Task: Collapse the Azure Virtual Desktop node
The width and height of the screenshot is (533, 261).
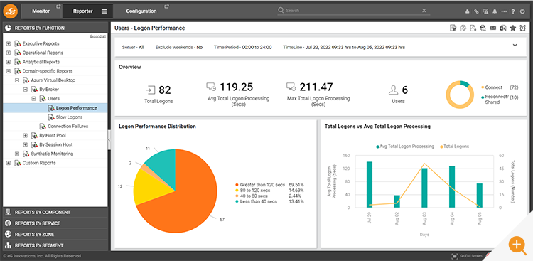Action: [16, 80]
